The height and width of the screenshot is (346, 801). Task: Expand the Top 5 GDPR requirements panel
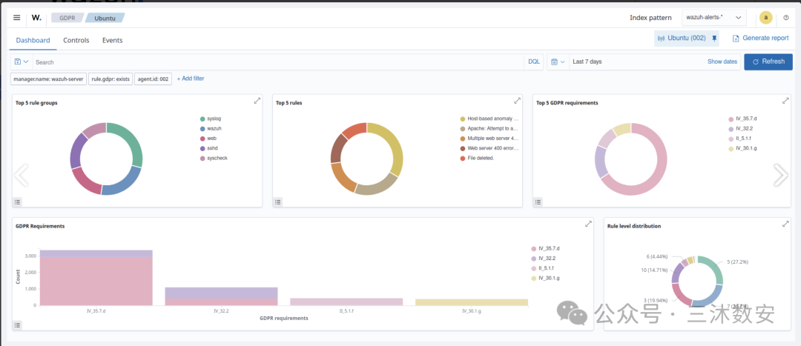coord(785,101)
